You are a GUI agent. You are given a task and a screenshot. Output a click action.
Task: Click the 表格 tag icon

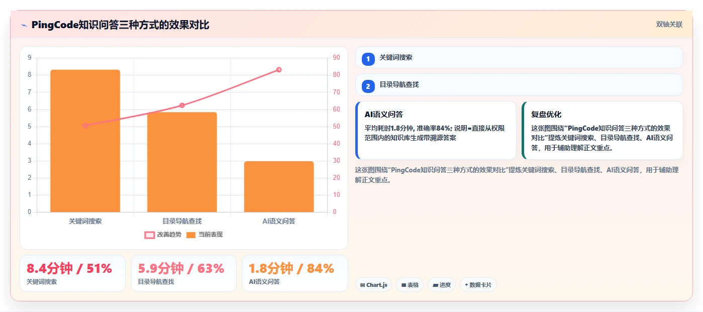[x=404, y=285]
